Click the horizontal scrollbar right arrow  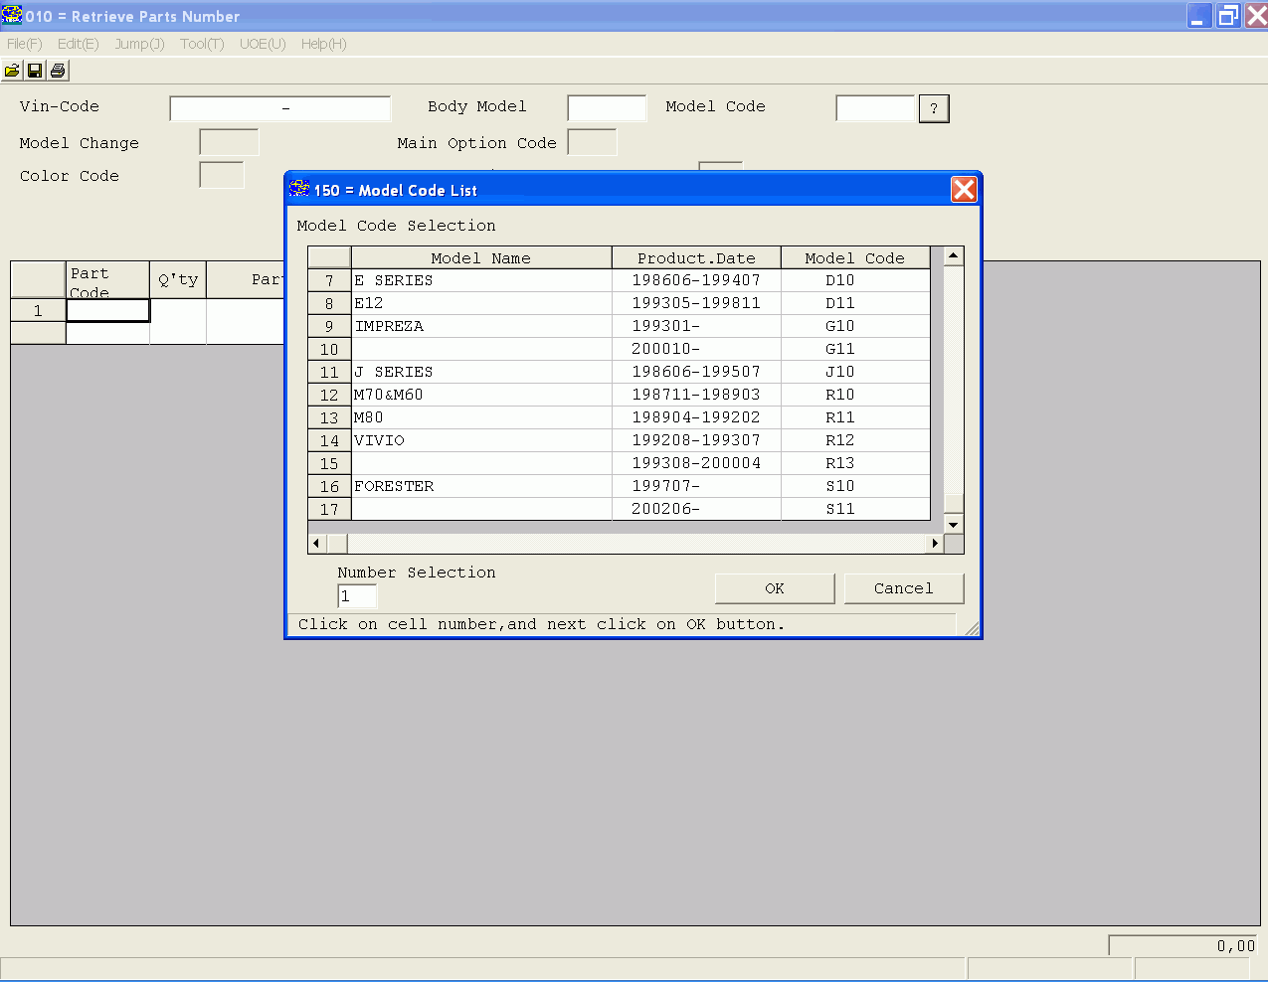(x=935, y=544)
